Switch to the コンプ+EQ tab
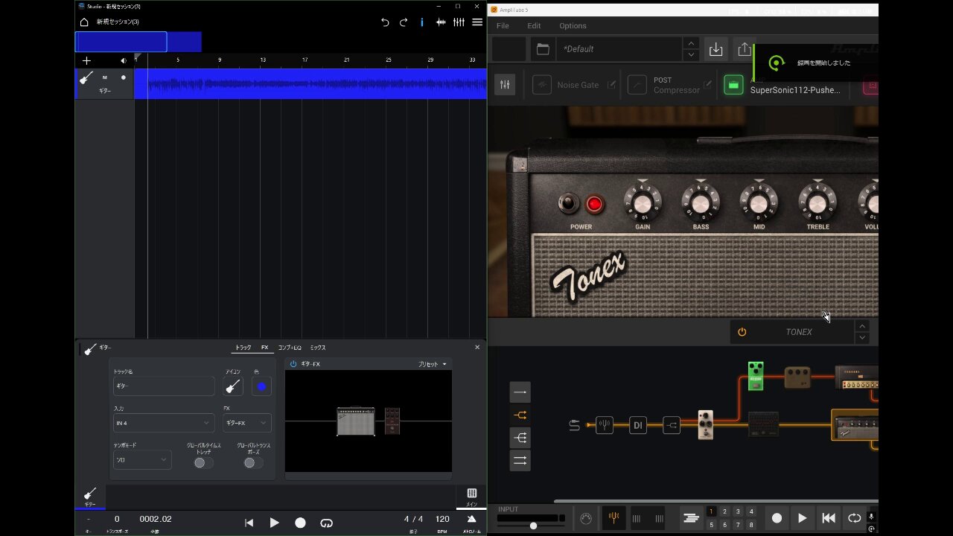 (290, 348)
